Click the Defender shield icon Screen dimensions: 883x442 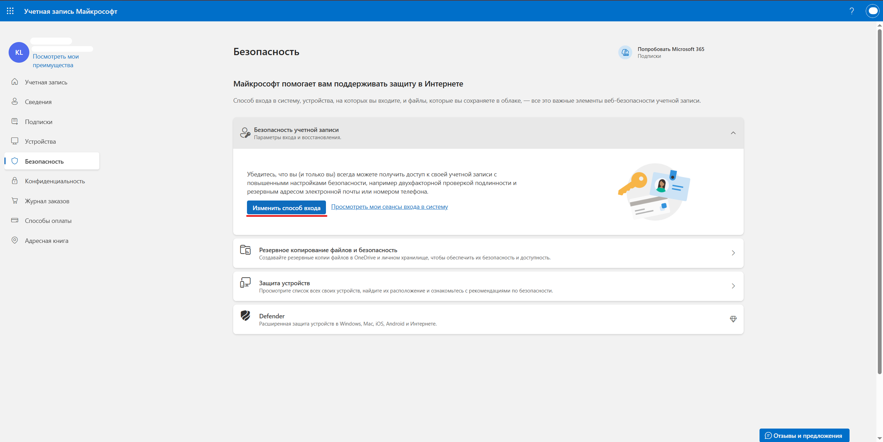[245, 316]
